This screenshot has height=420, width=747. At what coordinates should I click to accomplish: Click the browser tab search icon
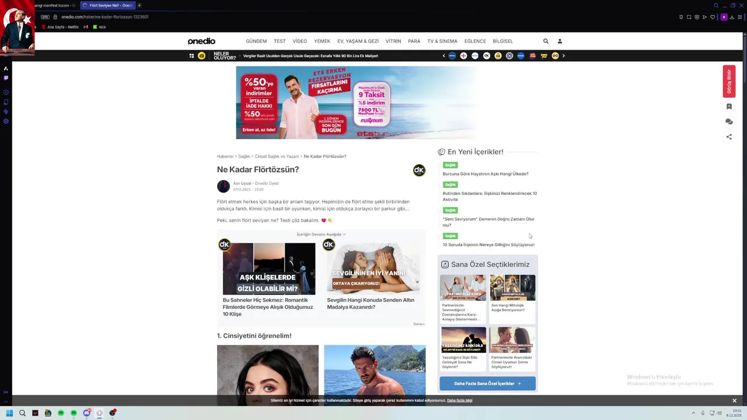pyautogui.click(x=716, y=5)
